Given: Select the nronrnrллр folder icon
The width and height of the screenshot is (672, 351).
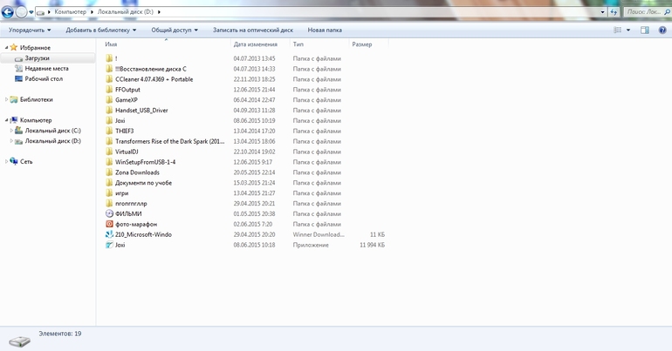Looking at the screenshot, I should tap(109, 204).
